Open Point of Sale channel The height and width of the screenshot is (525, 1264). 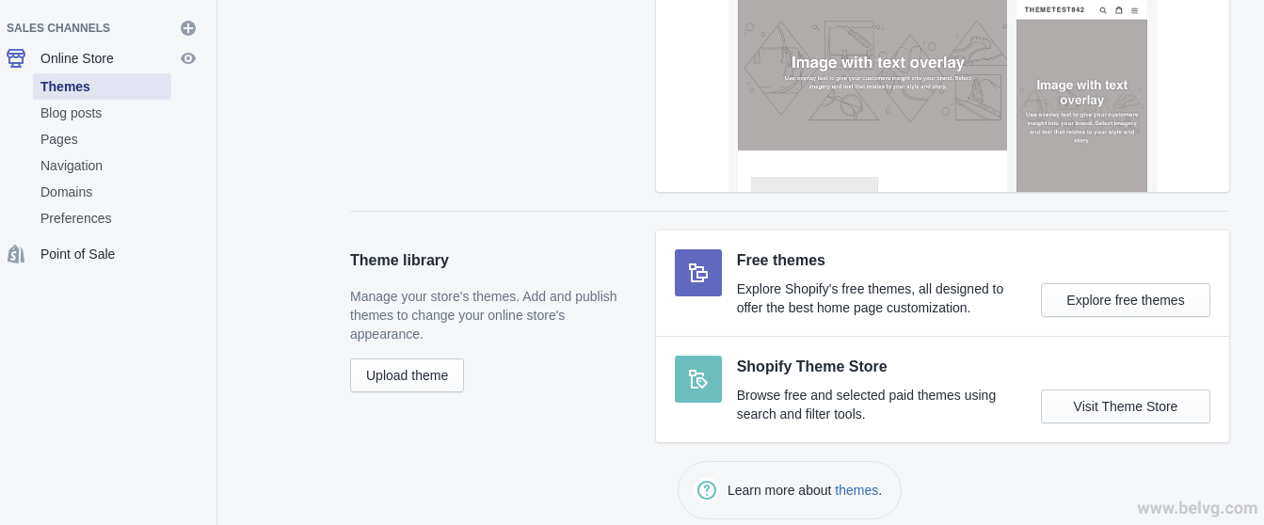[77, 254]
